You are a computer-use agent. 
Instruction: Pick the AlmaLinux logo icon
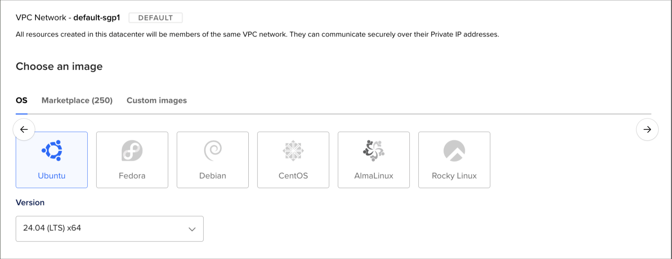374,150
